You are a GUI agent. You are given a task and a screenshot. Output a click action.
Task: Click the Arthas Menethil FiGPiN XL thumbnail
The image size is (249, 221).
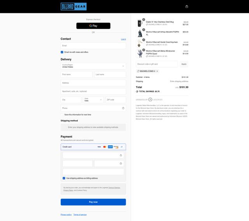(140, 33)
